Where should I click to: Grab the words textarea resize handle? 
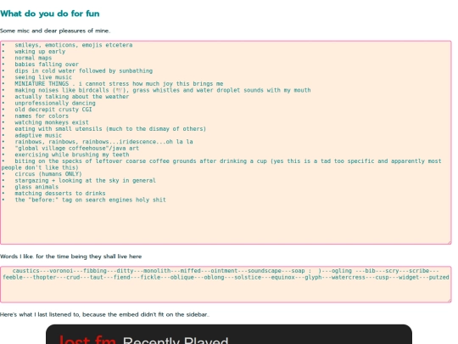tap(449, 300)
